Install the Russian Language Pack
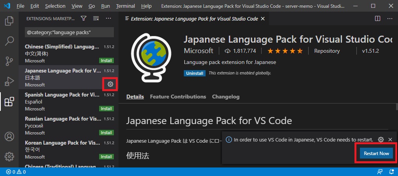398x176 pixels. pos(106,133)
